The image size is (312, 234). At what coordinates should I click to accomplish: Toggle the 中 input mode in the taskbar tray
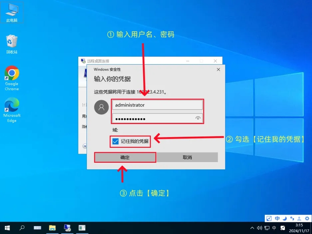[274, 228]
